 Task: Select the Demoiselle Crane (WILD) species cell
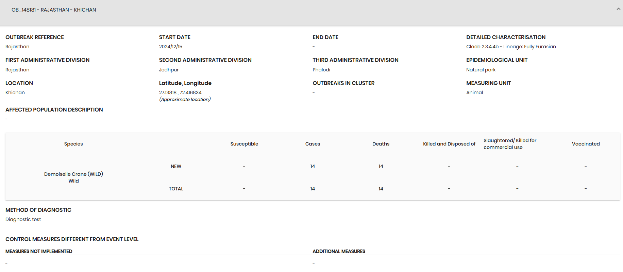(x=73, y=177)
